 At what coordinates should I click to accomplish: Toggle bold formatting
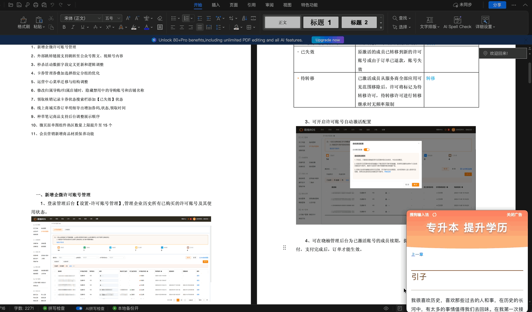click(x=64, y=27)
